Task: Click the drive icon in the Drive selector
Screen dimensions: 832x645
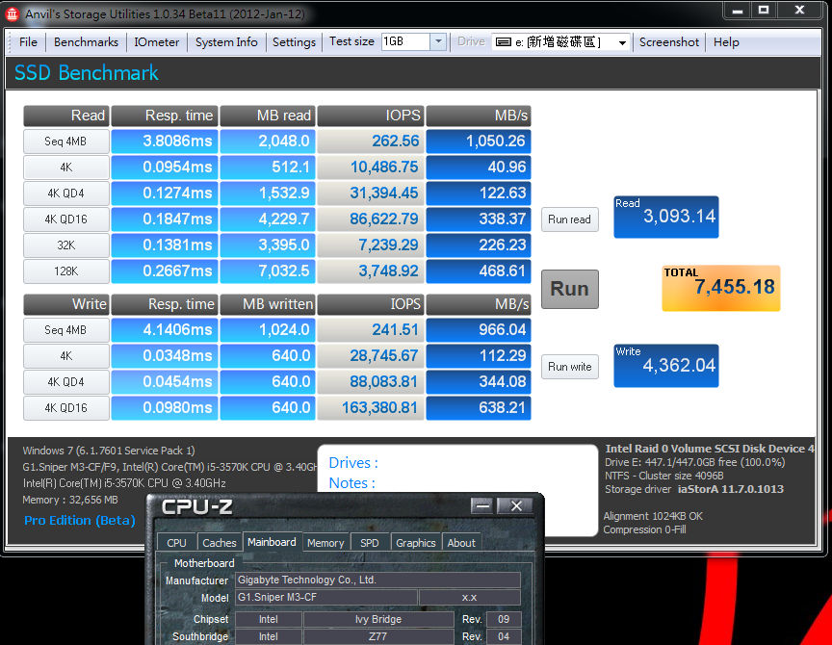Action: (x=503, y=42)
